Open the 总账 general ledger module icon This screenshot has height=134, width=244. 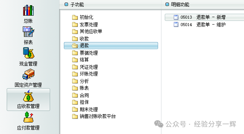[28, 10]
